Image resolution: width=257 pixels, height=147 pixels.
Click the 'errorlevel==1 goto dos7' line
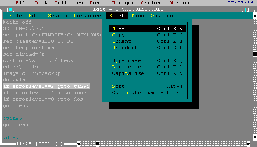[45, 93]
